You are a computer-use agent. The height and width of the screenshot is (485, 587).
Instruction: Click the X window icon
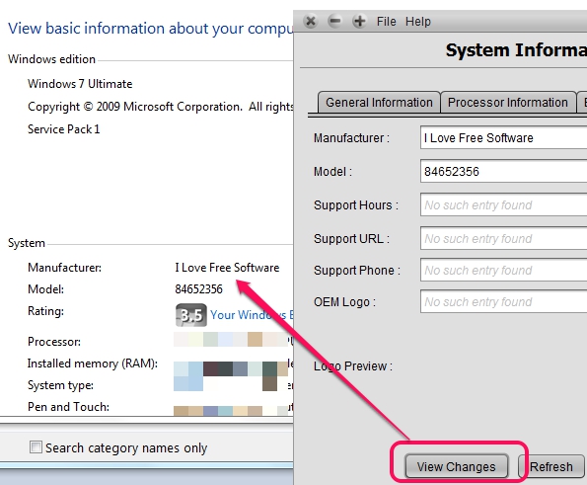[311, 21]
